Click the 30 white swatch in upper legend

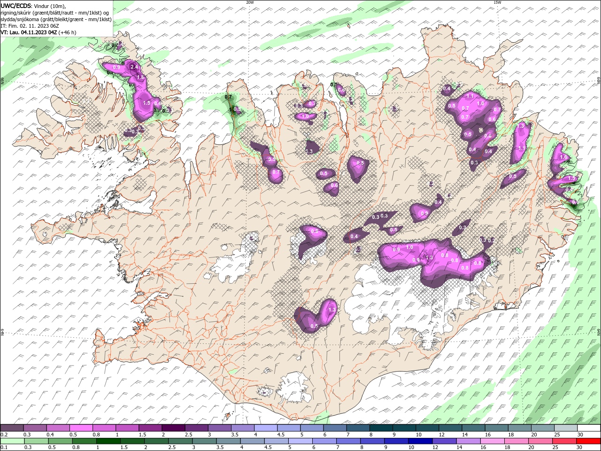(588, 428)
